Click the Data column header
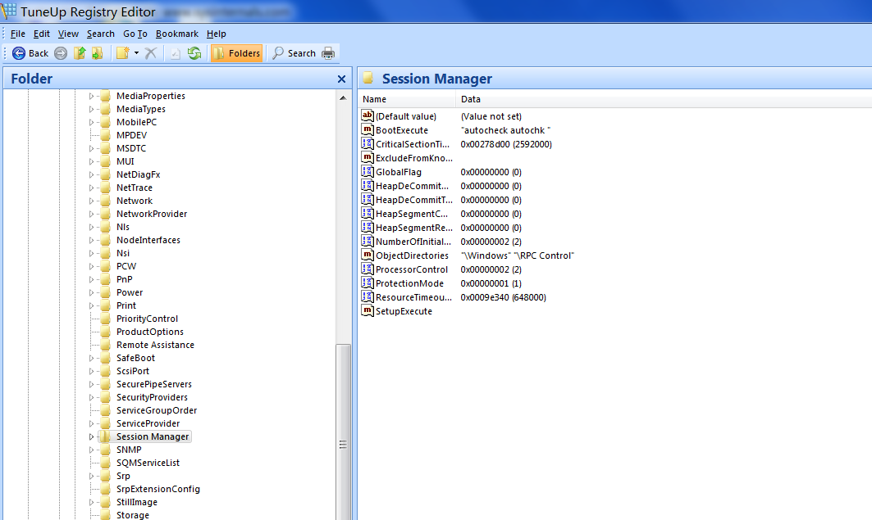 coord(471,99)
